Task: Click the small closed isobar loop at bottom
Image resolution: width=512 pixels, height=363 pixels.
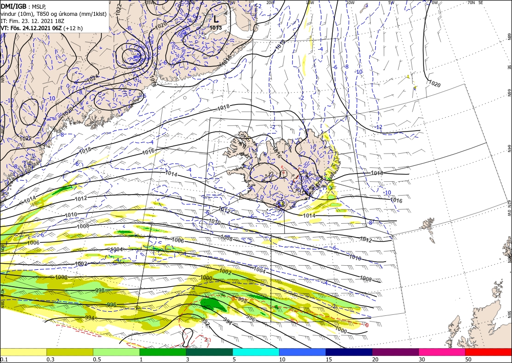Action: [187, 337]
